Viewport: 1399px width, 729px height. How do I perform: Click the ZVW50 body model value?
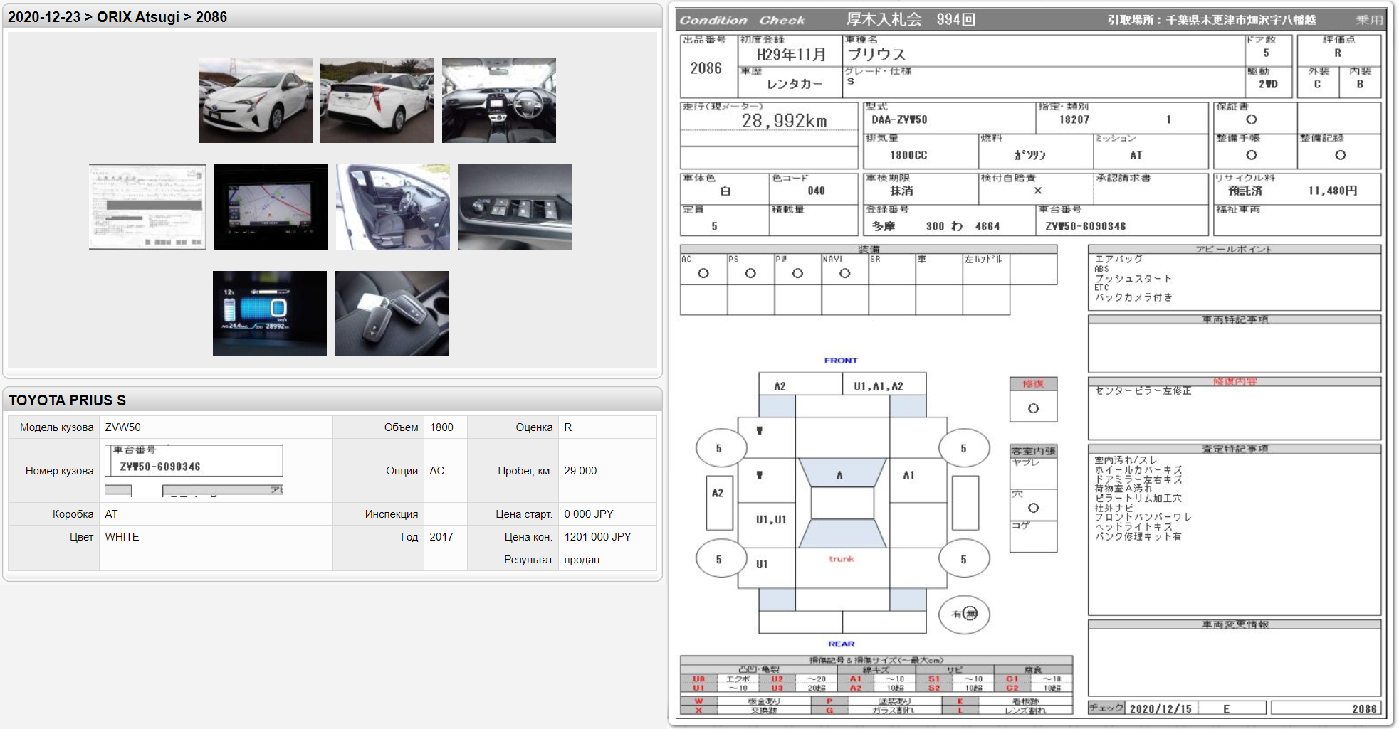(122, 427)
